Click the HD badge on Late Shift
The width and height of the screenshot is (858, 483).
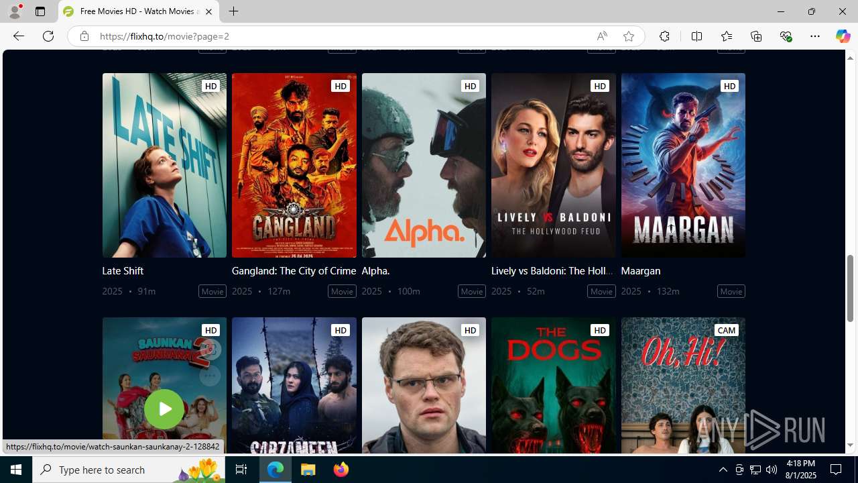(210, 86)
